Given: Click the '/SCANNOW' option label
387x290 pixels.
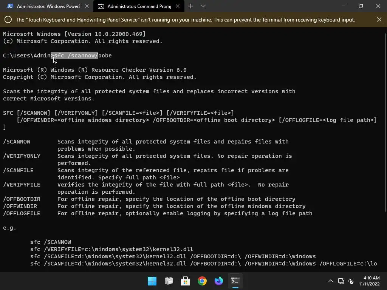Looking at the screenshot, I should [17, 142].
